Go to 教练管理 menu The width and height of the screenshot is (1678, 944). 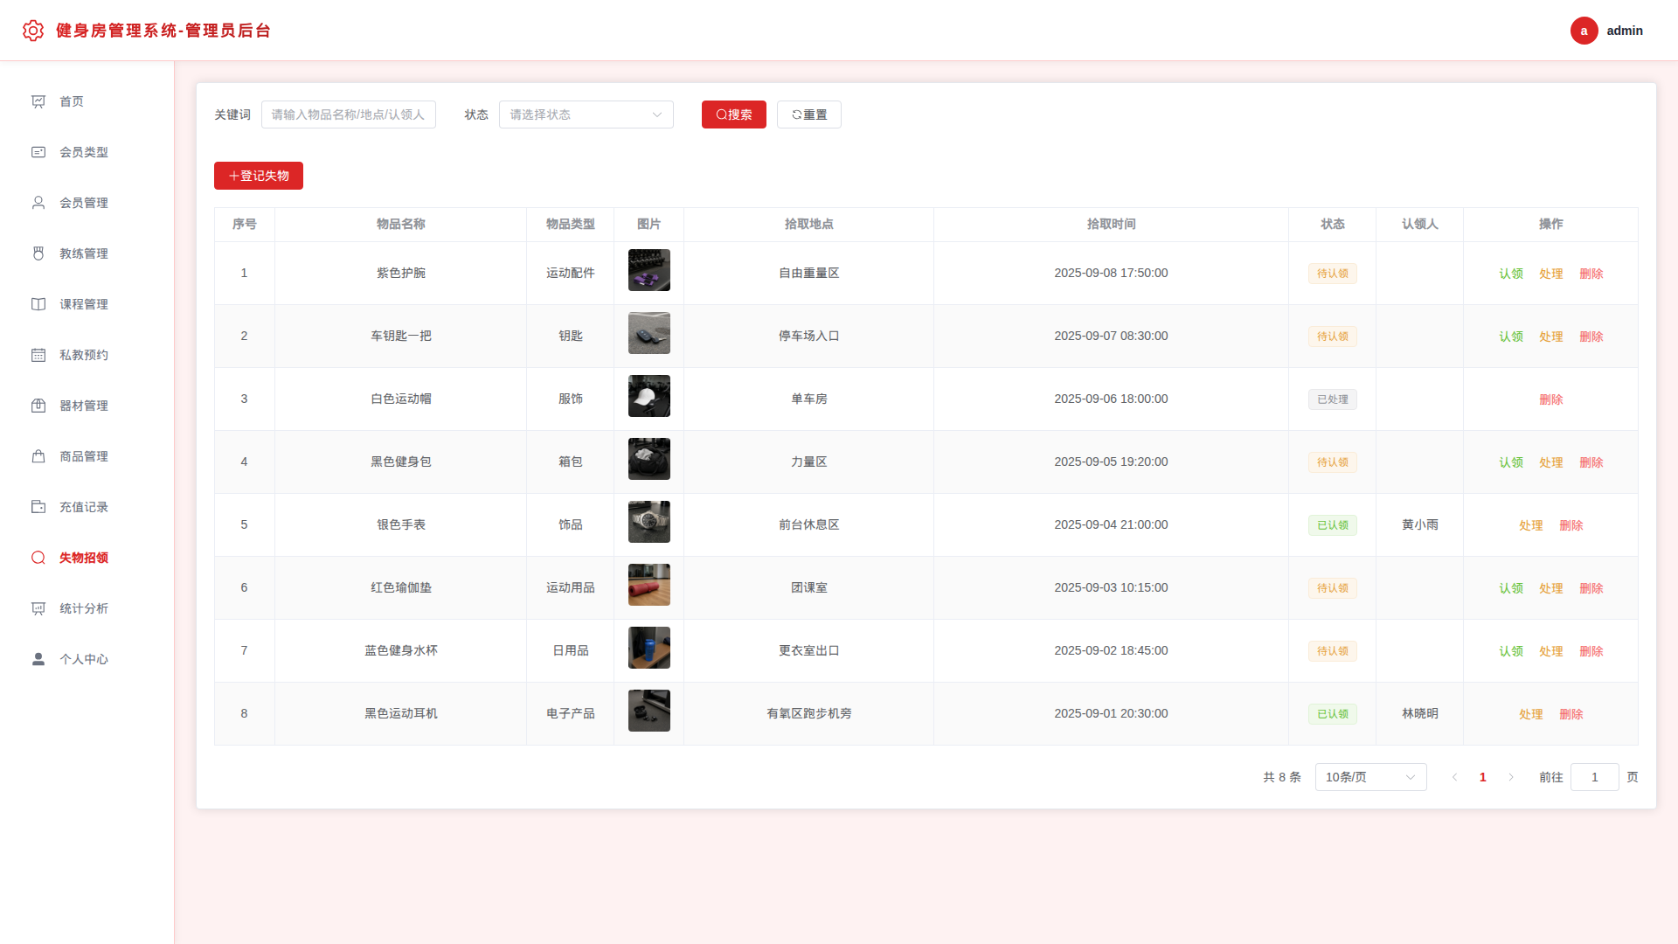click(87, 253)
